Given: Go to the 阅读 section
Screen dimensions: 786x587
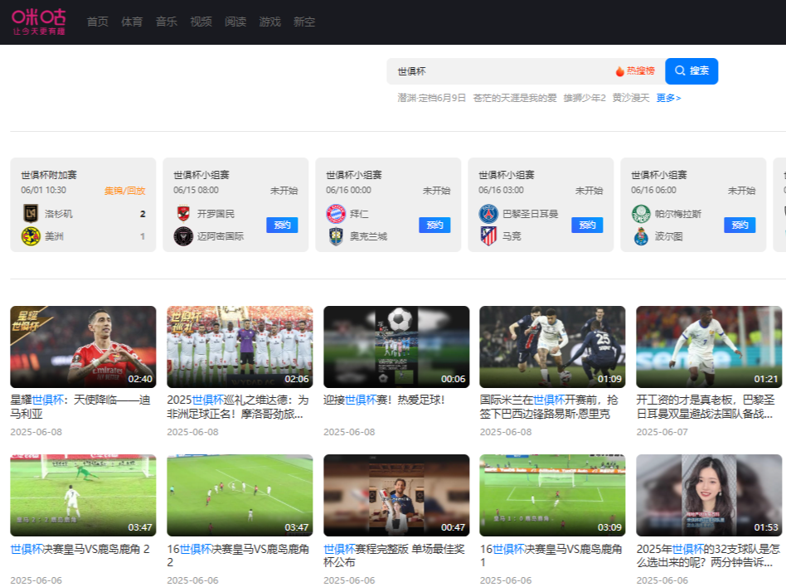Looking at the screenshot, I should tap(235, 22).
